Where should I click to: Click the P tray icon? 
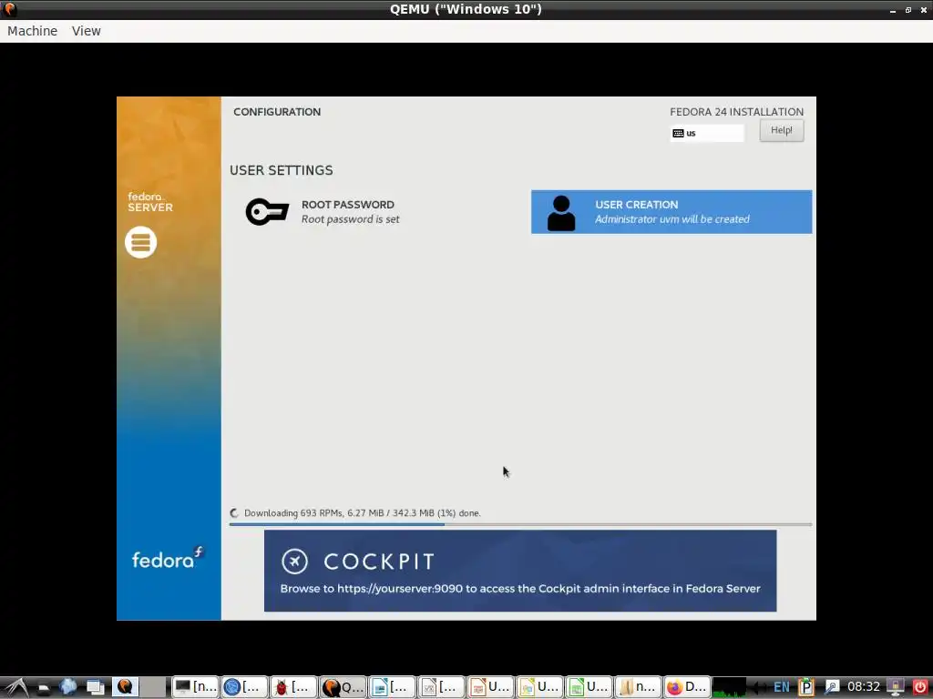tap(805, 687)
